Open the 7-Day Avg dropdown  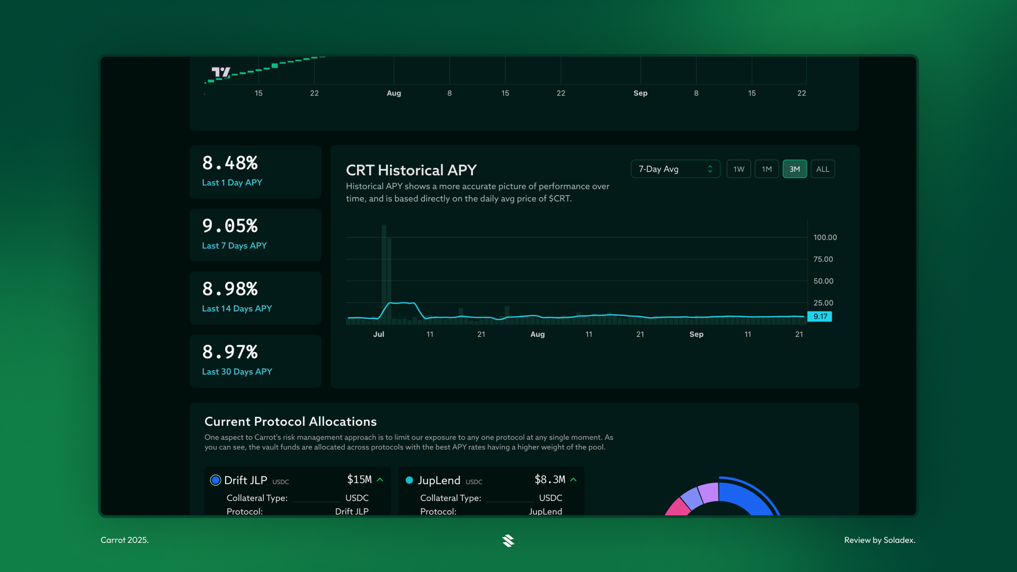[x=675, y=169]
